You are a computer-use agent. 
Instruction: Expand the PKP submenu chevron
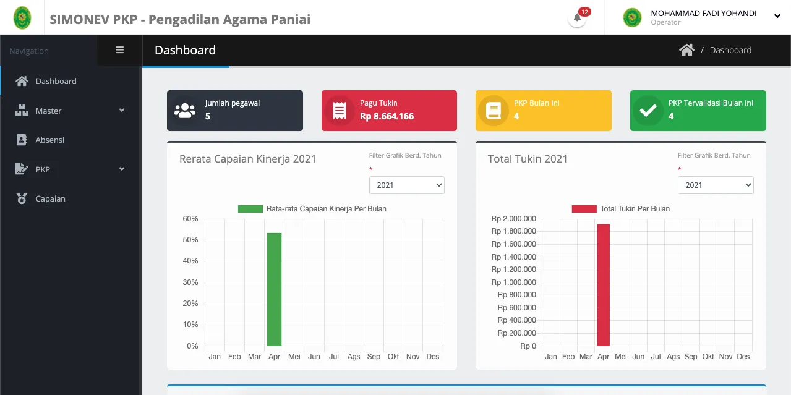click(x=122, y=169)
